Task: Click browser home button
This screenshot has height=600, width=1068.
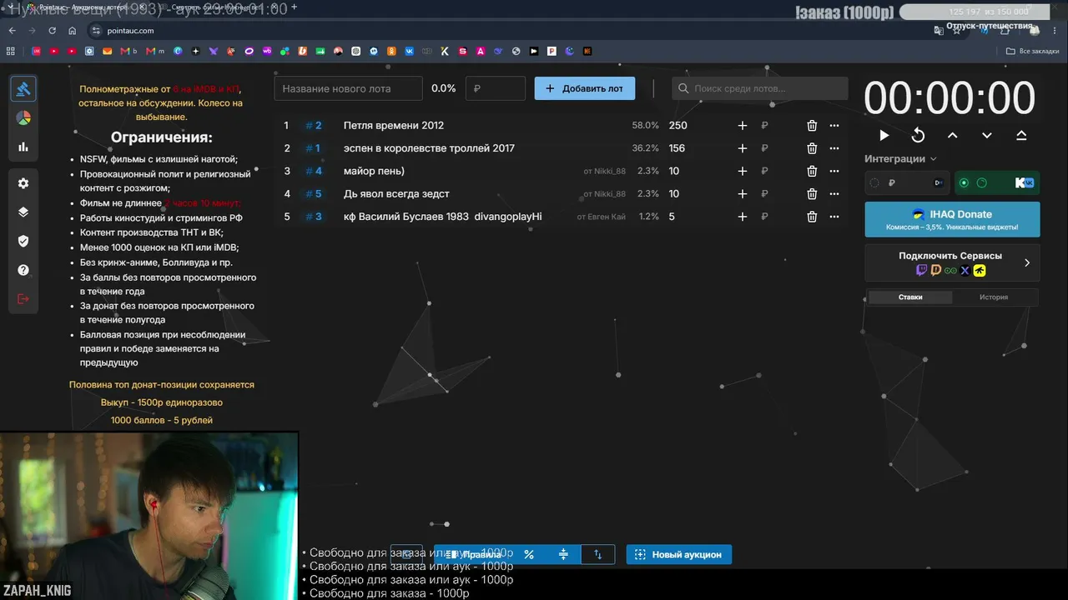Action: [73, 31]
